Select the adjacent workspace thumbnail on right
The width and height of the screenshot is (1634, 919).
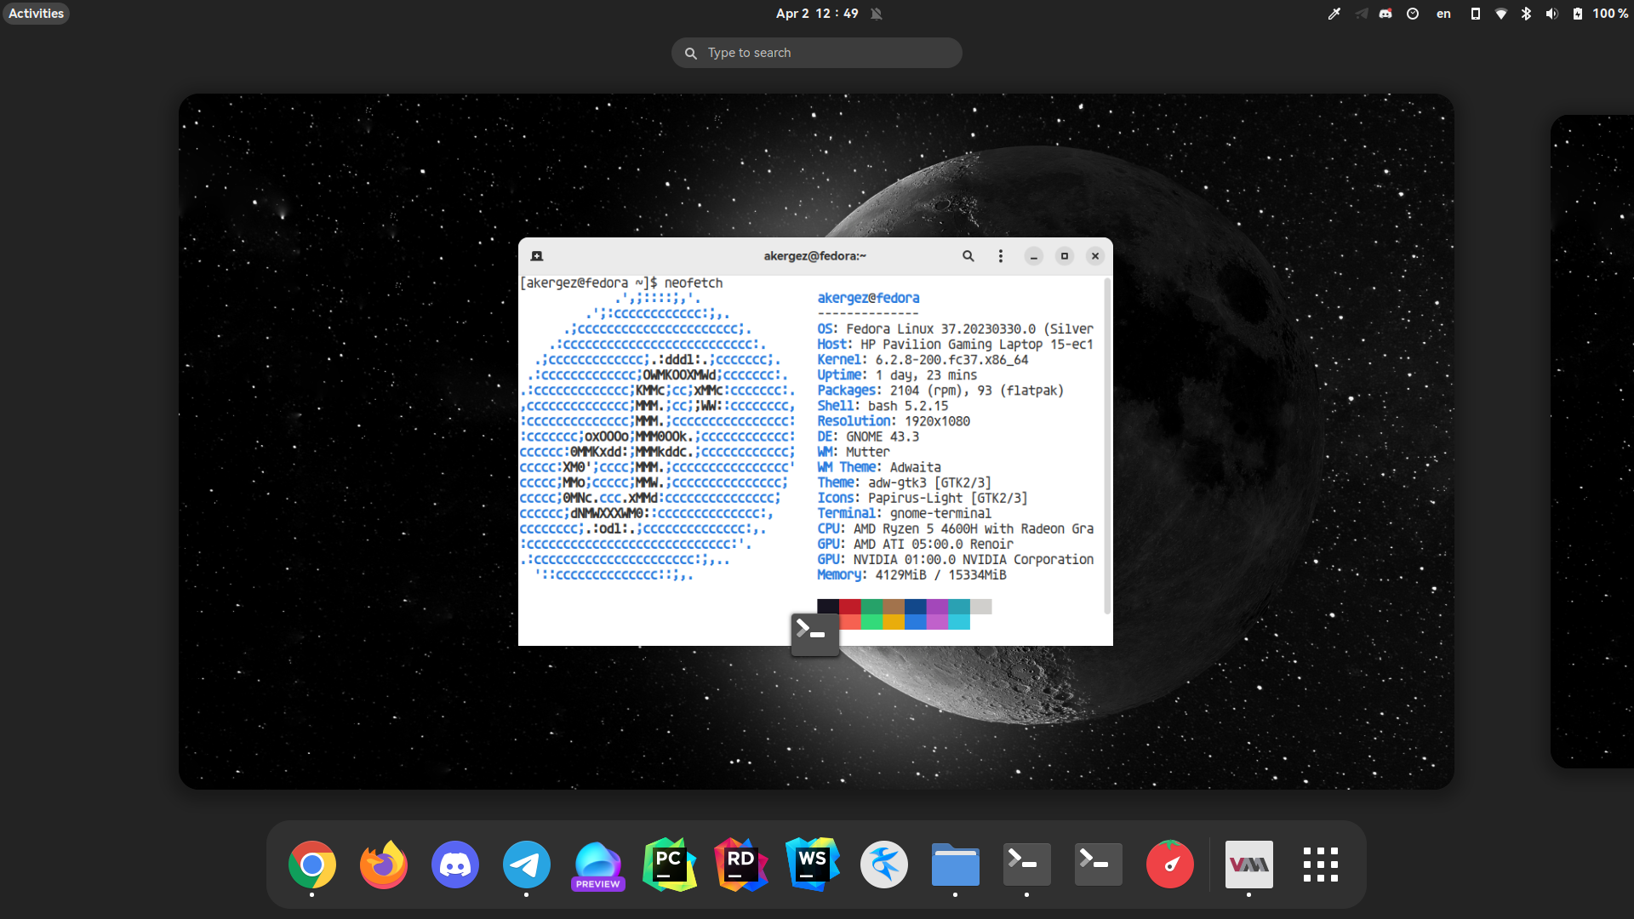click(x=1593, y=441)
